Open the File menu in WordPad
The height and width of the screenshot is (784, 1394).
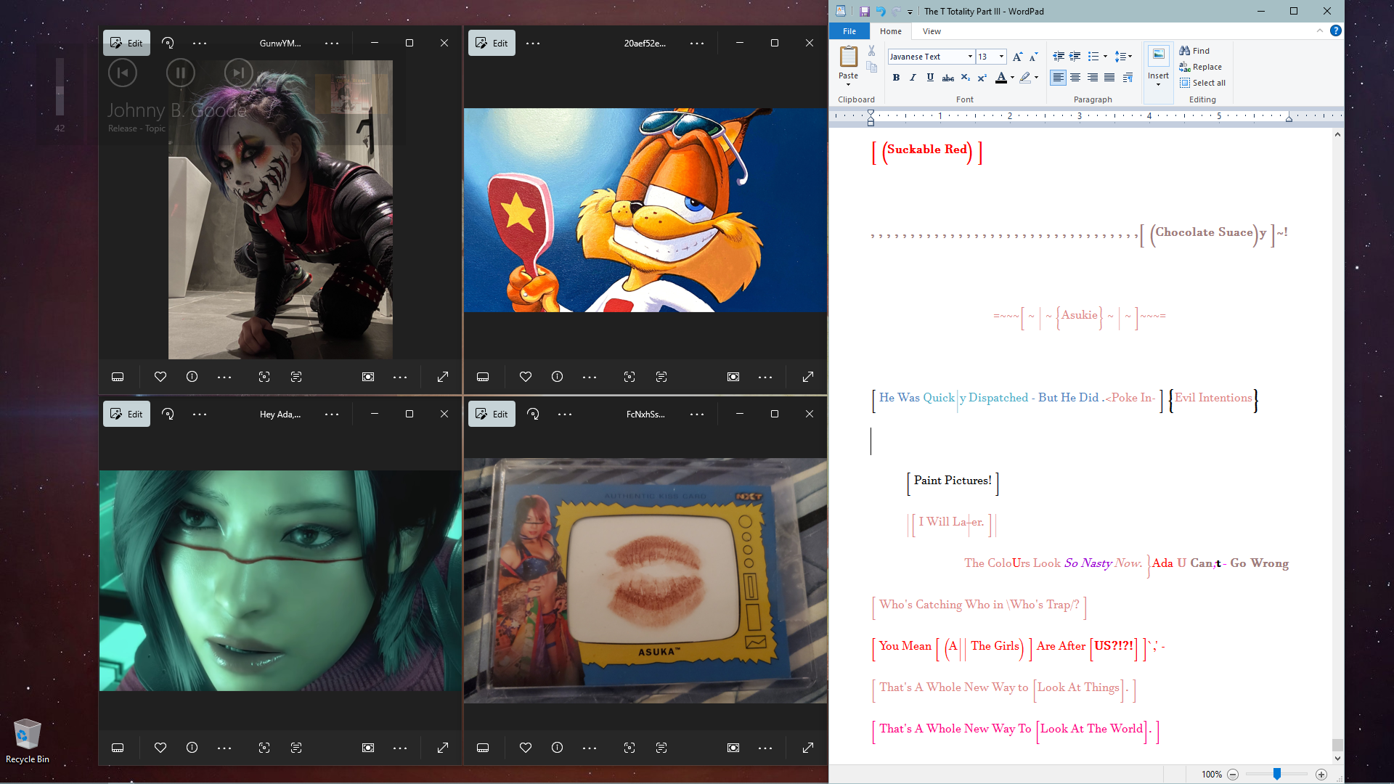point(849,31)
